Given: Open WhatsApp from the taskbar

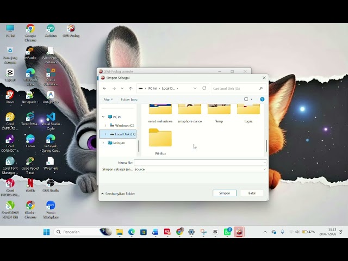Looking at the screenshot, I should pyautogui.click(x=227, y=232).
